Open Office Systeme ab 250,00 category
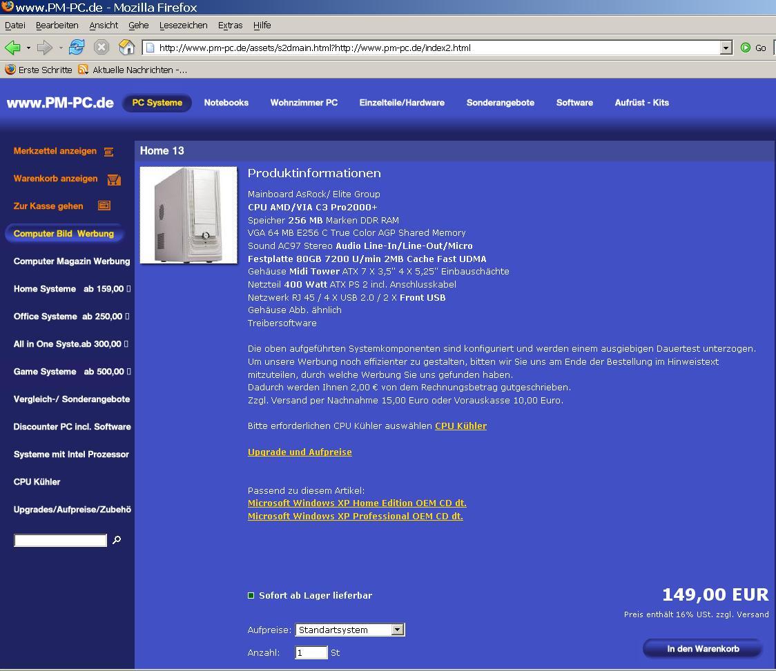This screenshot has width=776, height=671. point(71,317)
